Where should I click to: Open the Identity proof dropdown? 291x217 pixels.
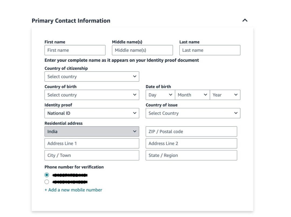92,113
